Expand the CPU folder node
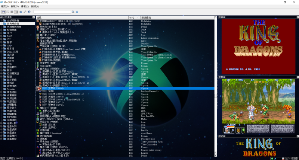 click(x=1, y=39)
